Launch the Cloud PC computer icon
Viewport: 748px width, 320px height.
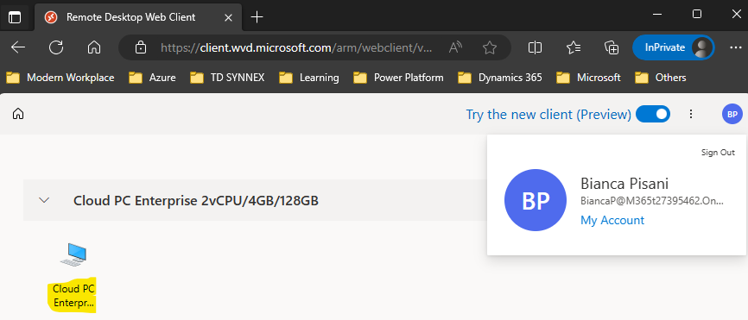point(73,254)
